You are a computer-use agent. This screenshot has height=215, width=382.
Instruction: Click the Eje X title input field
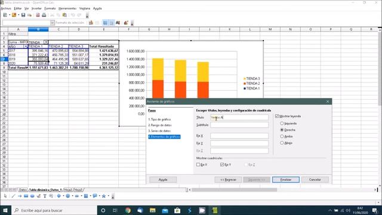click(x=239, y=136)
